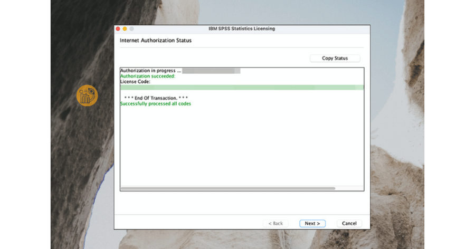This screenshot has width=475, height=249.
Task: Close the IBM SPSS Statistics Licensing window
Action: tap(118, 28)
